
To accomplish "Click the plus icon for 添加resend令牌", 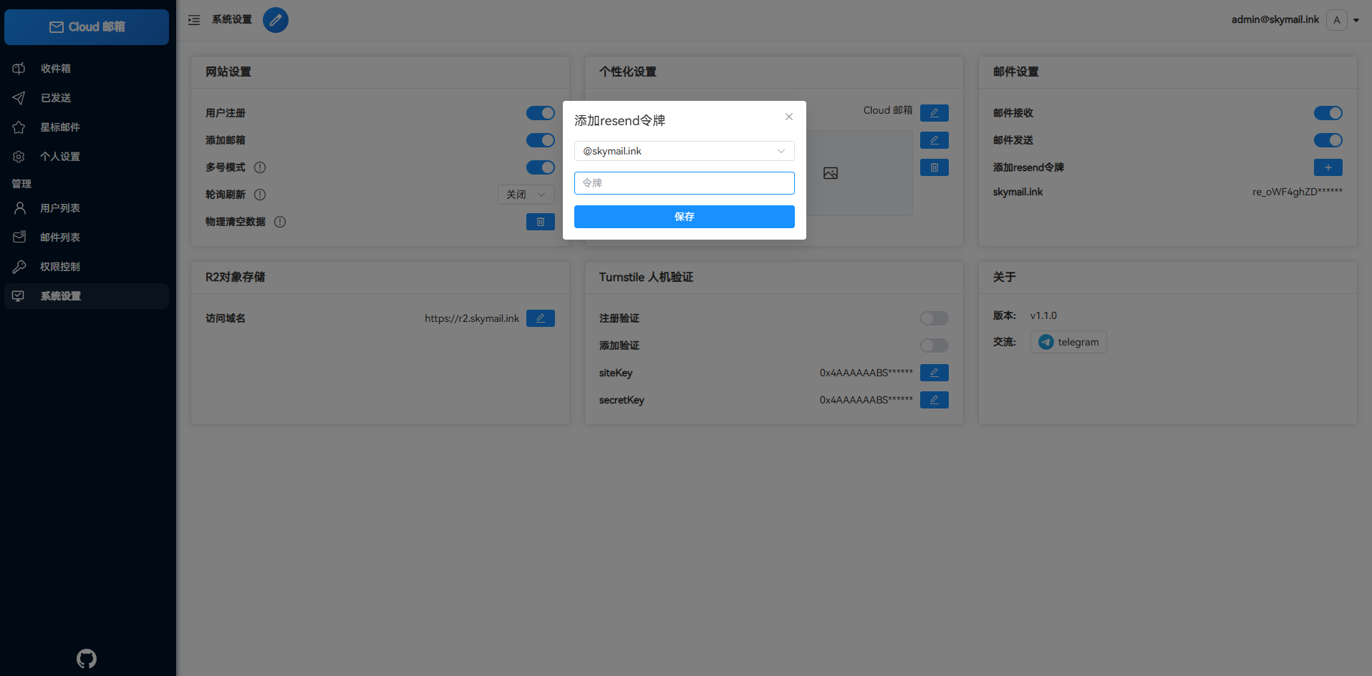I will point(1328,167).
